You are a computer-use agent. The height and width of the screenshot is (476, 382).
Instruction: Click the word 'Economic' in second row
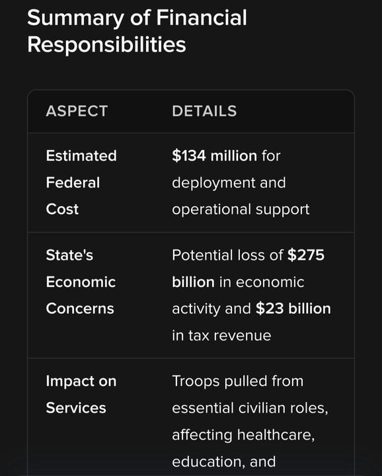point(81,282)
